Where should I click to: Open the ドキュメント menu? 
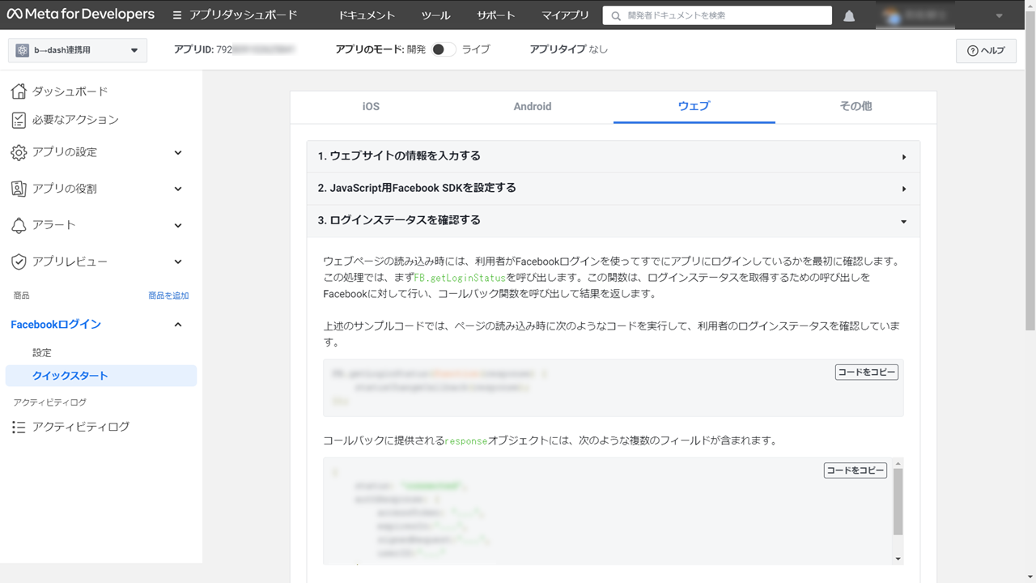(367, 15)
